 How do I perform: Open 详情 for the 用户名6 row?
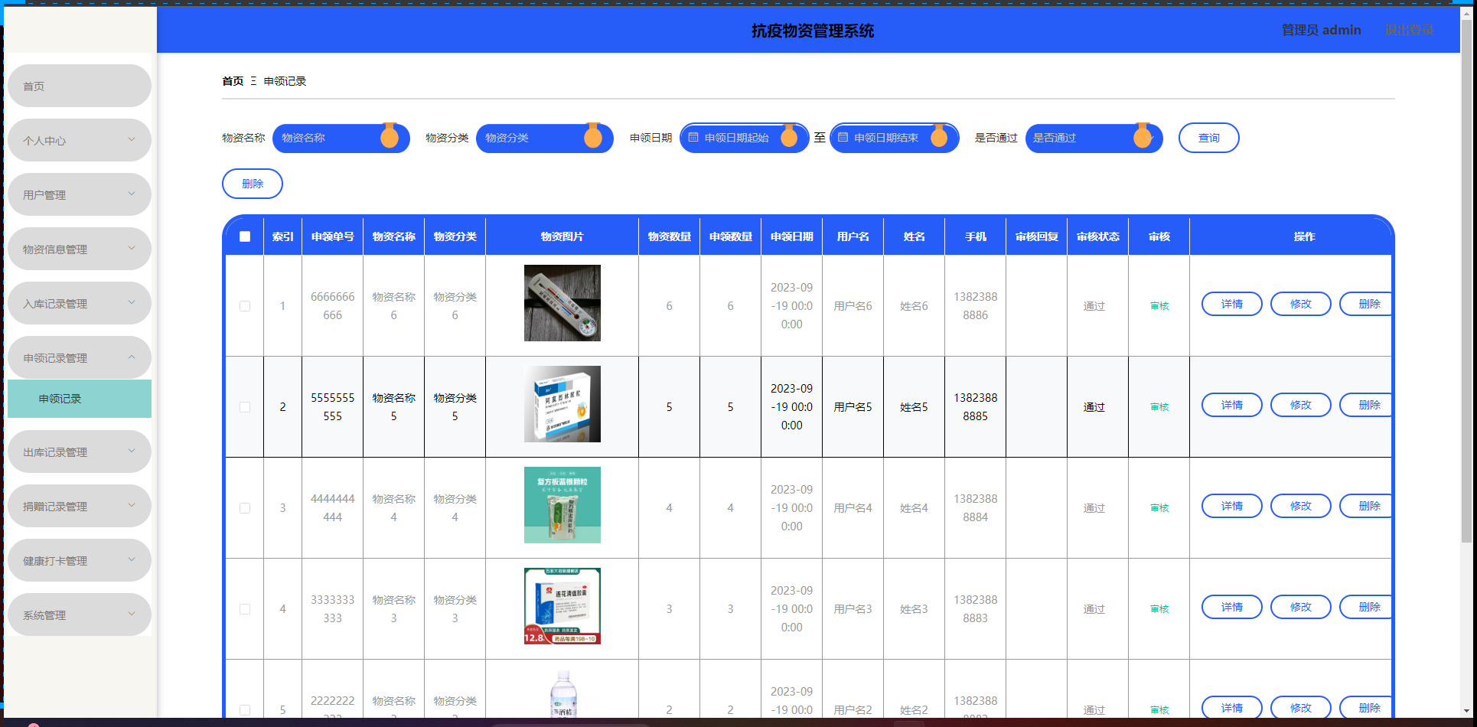1232,304
